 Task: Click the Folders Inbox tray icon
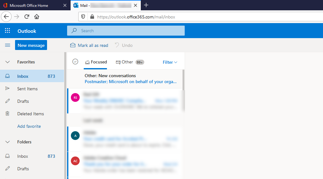pos(8,156)
